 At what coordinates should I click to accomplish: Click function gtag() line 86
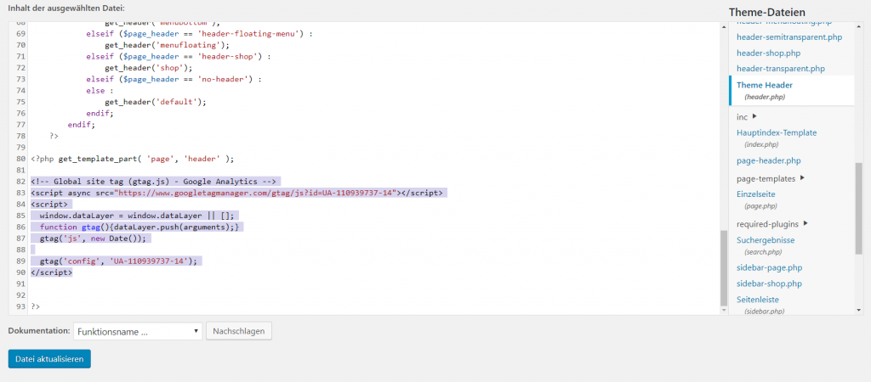(x=139, y=227)
